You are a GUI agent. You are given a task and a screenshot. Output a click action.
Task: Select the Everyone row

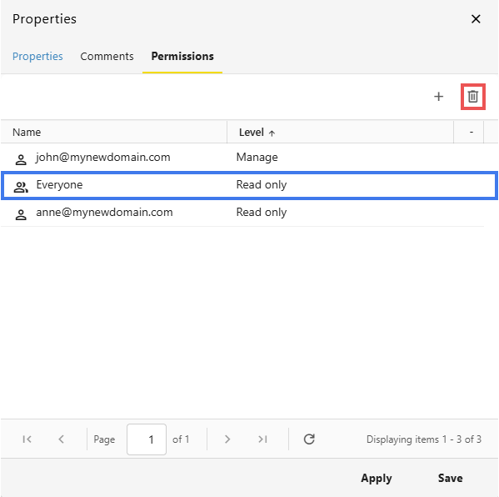click(249, 185)
